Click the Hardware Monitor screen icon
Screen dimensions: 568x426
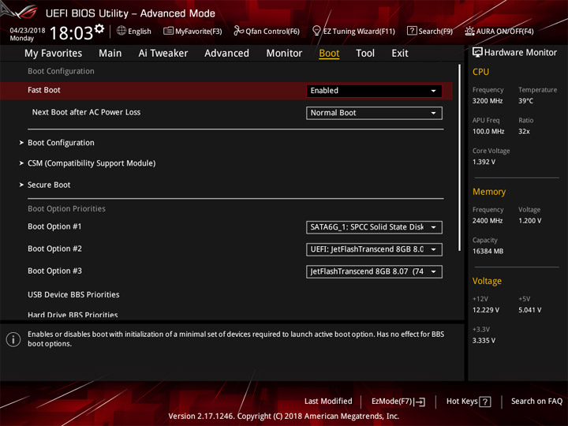click(477, 53)
